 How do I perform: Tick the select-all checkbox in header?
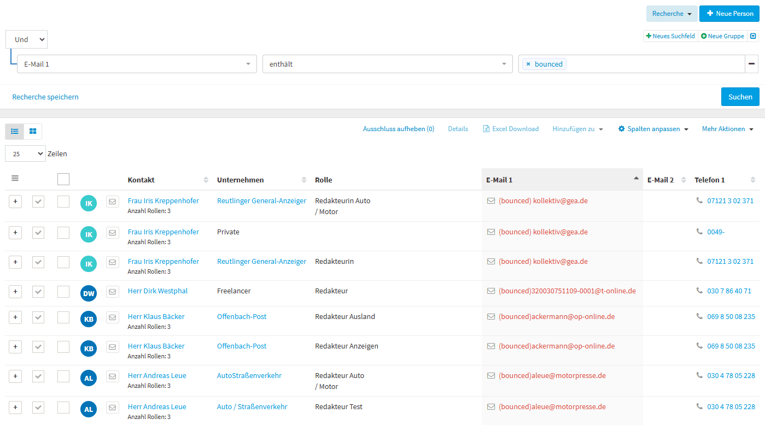point(63,179)
